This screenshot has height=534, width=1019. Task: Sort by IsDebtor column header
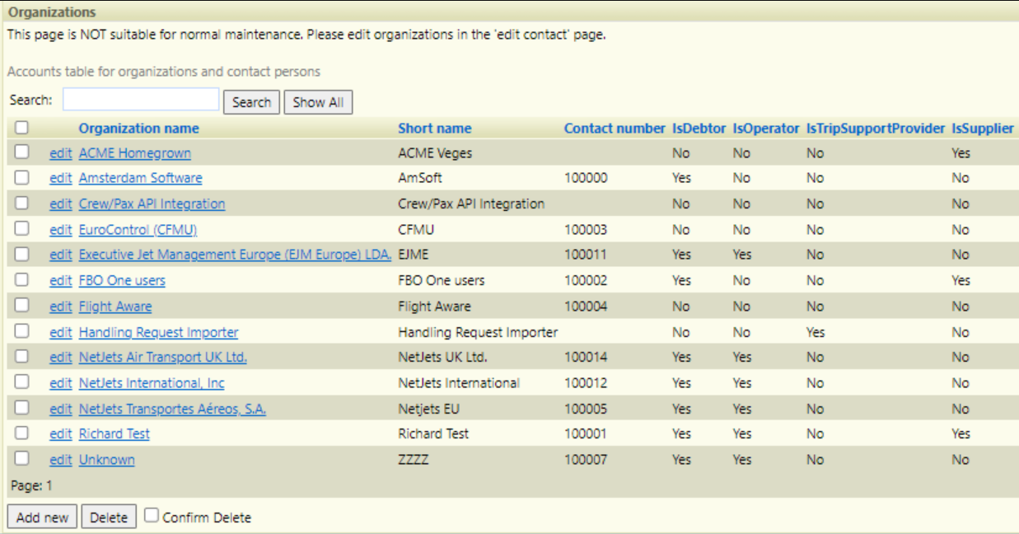tap(699, 129)
